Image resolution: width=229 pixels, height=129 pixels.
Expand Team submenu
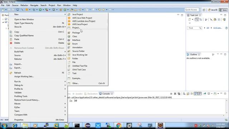(x=38, y=111)
